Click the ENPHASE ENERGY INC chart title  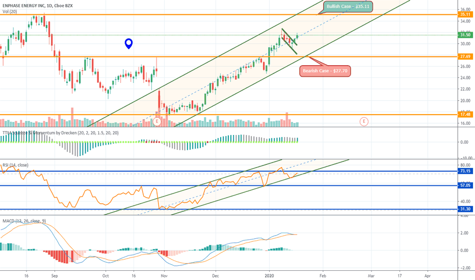(x=38, y=6)
